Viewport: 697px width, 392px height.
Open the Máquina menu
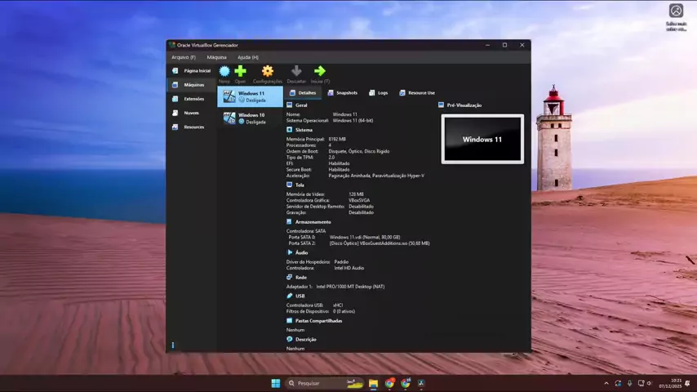point(216,57)
